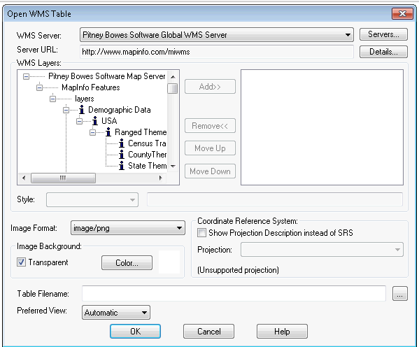Select the Census Tract layer info icon

point(122,143)
